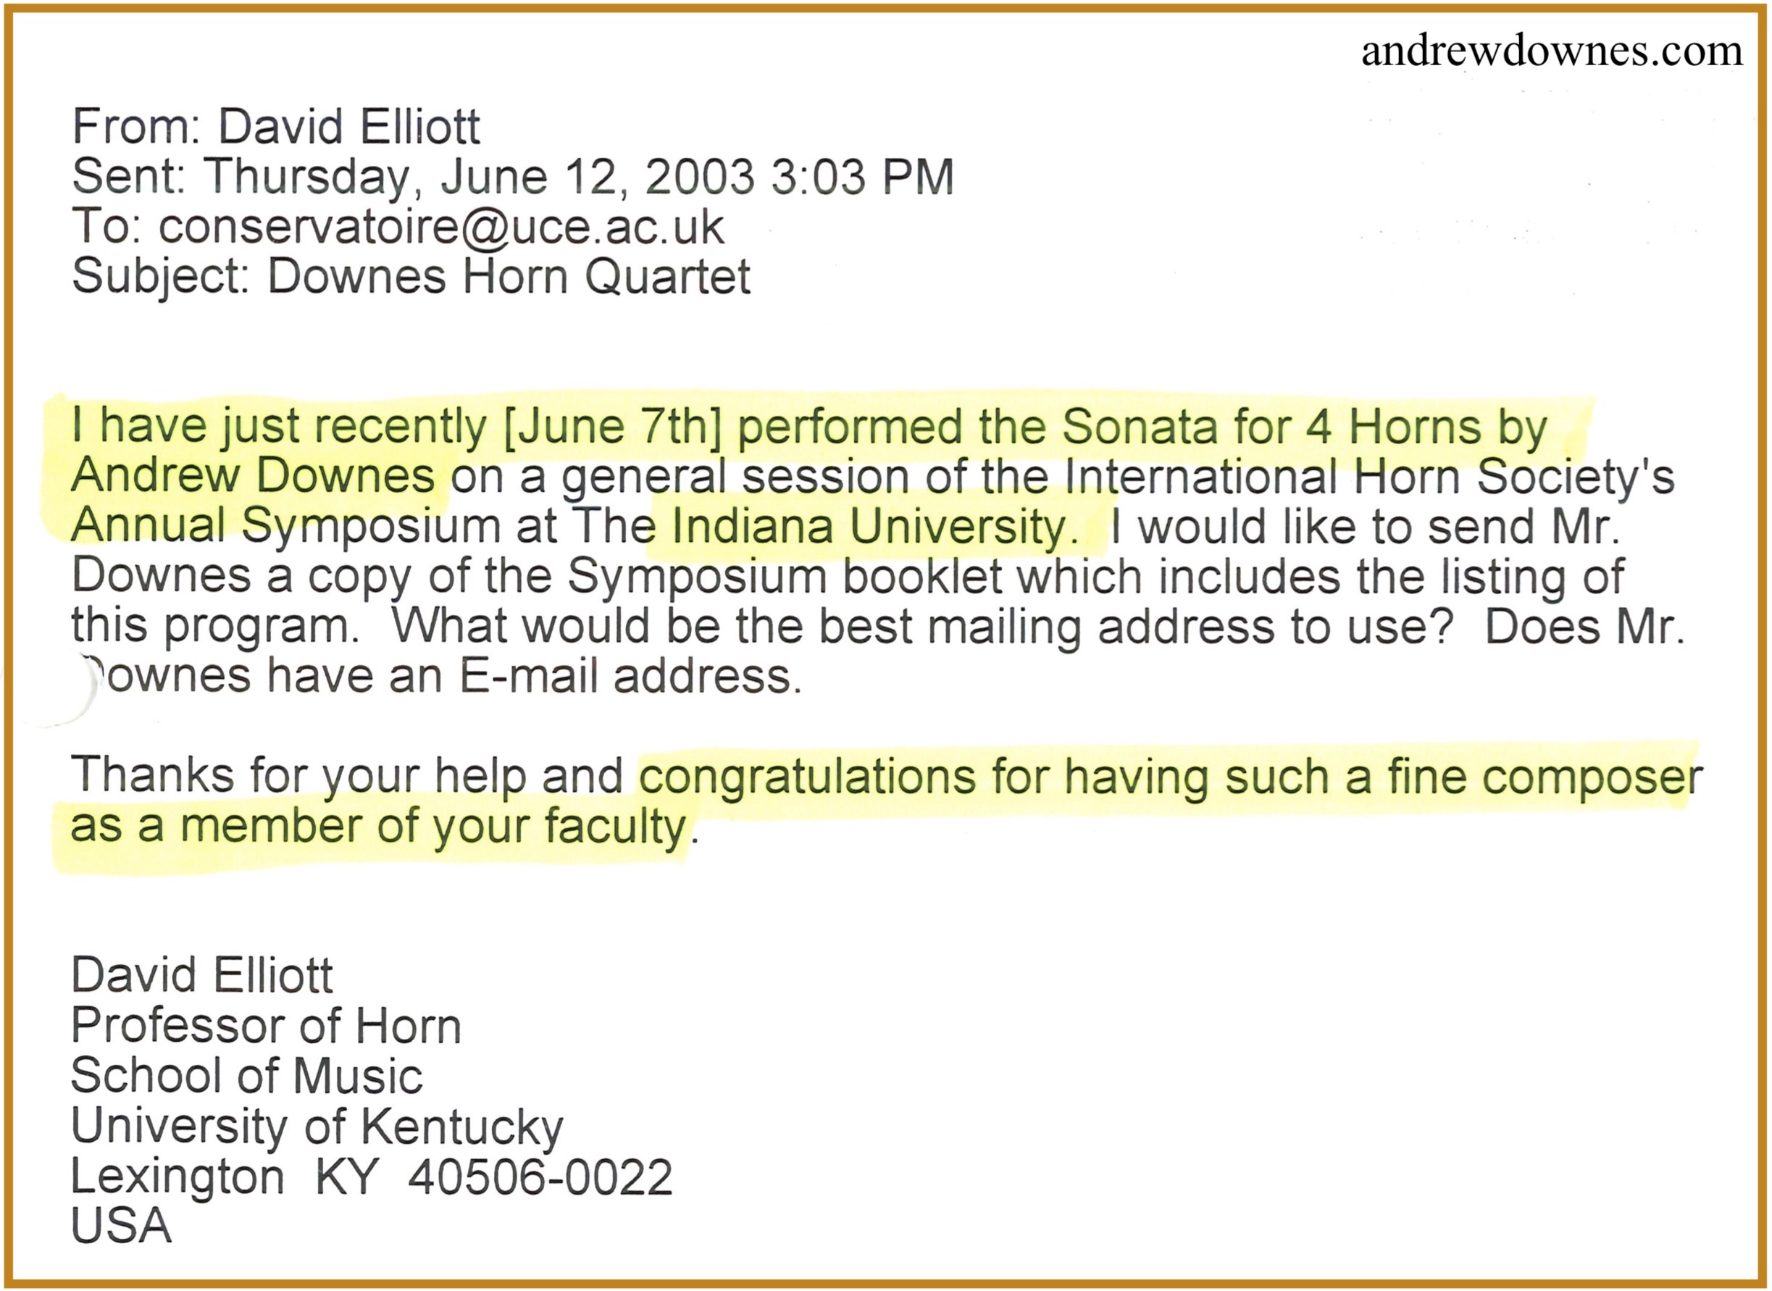Image resolution: width=1772 pixels, height=1291 pixels.
Task: Click the highlighted name Andrew Downes
Action: [x=253, y=476]
